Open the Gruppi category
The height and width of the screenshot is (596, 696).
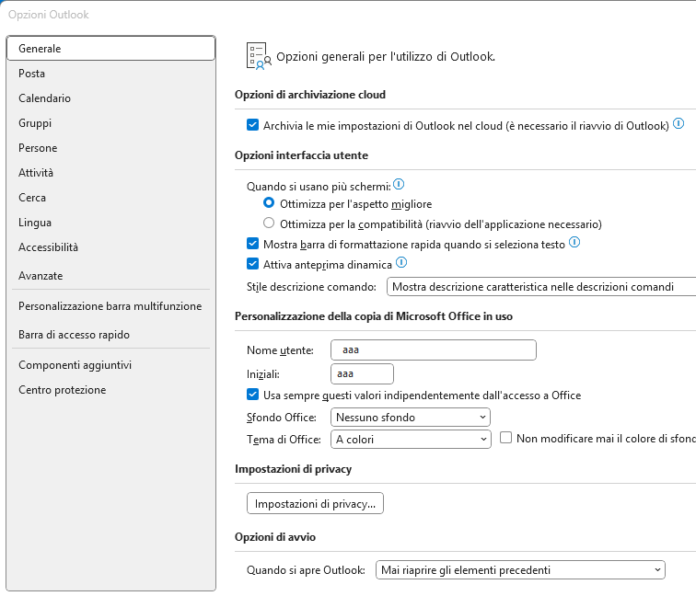point(111,123)
